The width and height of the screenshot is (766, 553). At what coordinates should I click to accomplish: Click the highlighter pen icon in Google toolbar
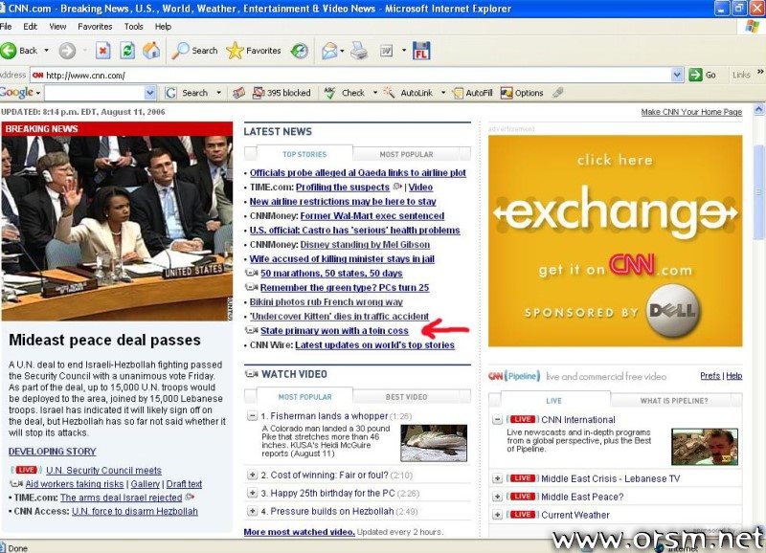pos(558,92)
